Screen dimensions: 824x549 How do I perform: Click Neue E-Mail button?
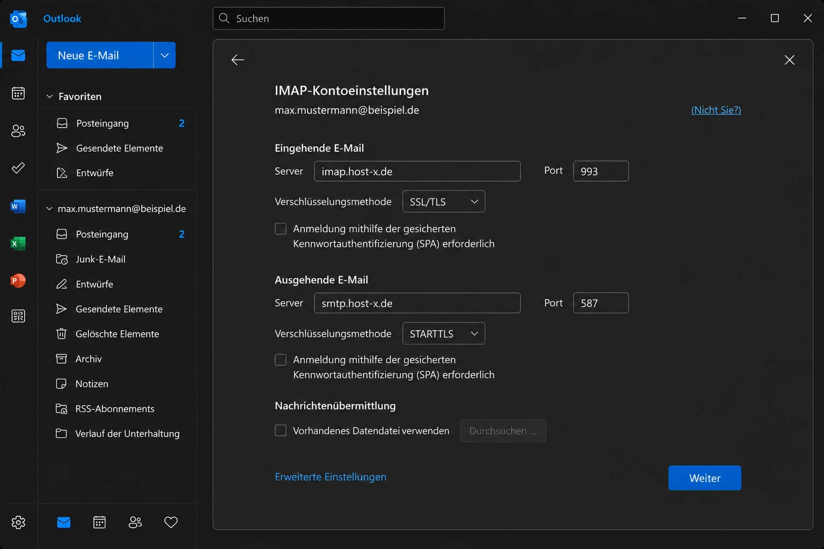[100, 55]
